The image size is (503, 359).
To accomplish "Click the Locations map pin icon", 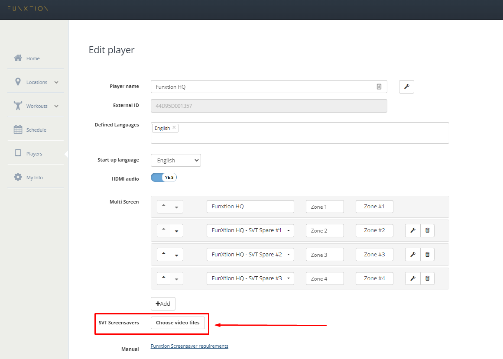I will tap(18, 82).
